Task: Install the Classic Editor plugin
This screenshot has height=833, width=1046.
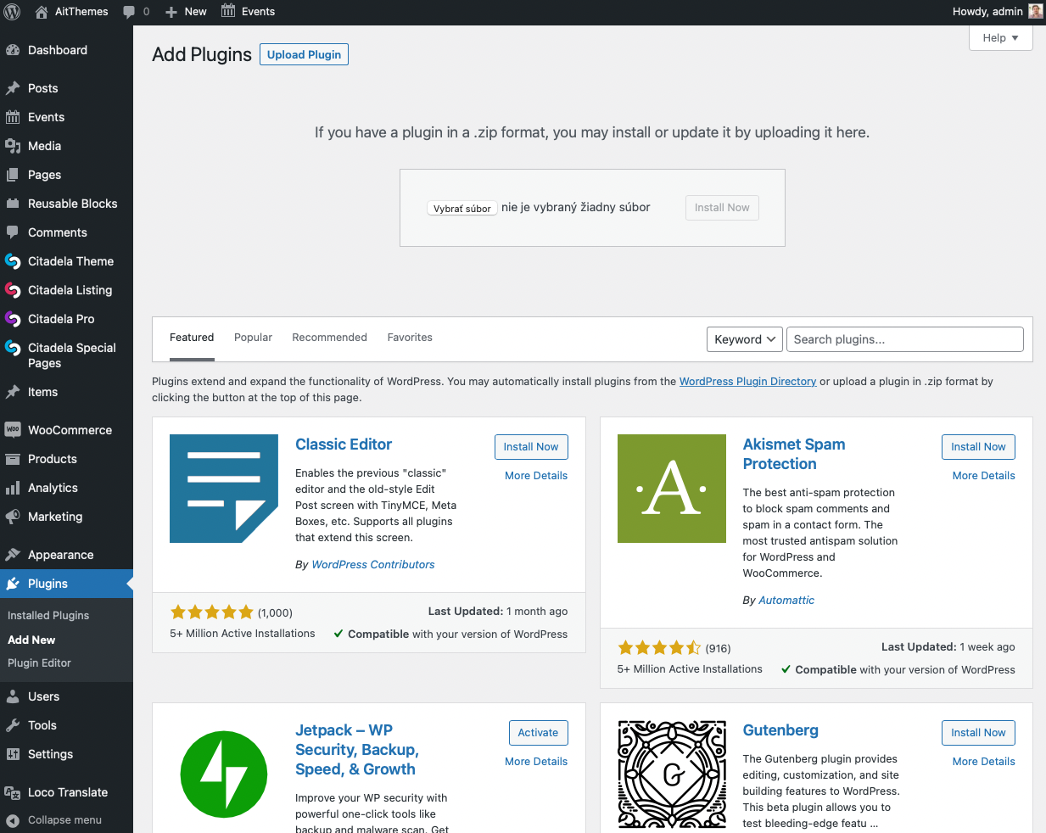Action: tap(531, 447)
